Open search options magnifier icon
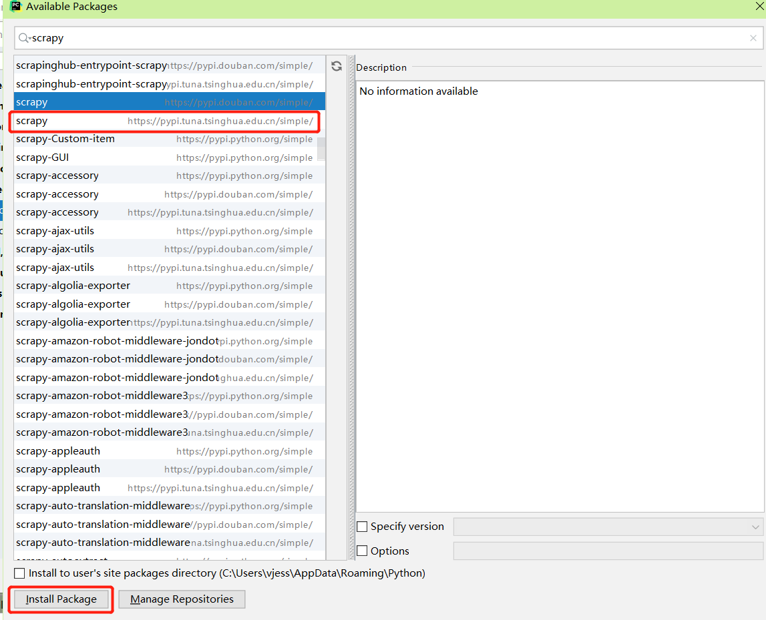 tap(24, 38)
